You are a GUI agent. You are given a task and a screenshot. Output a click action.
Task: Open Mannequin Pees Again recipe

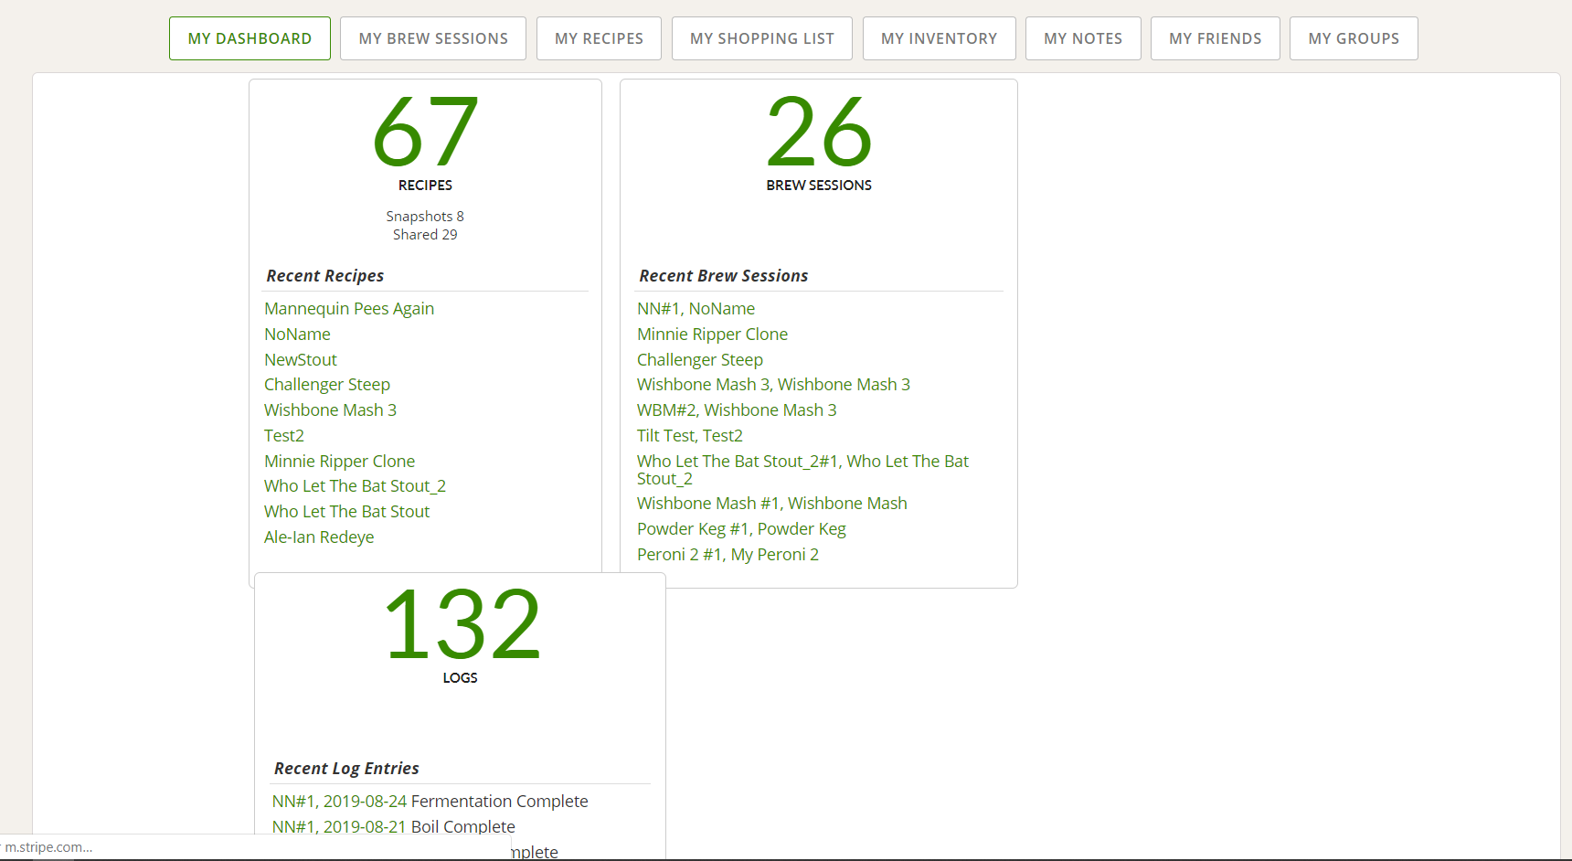[x=349, y=309]
